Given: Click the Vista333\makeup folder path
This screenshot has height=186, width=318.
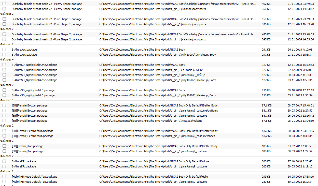Looking at the screenshot, I should [151, 121].
